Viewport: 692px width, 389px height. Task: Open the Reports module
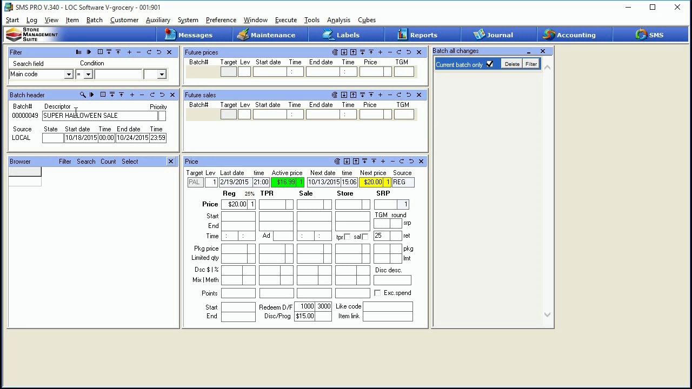tap(422, 35)
